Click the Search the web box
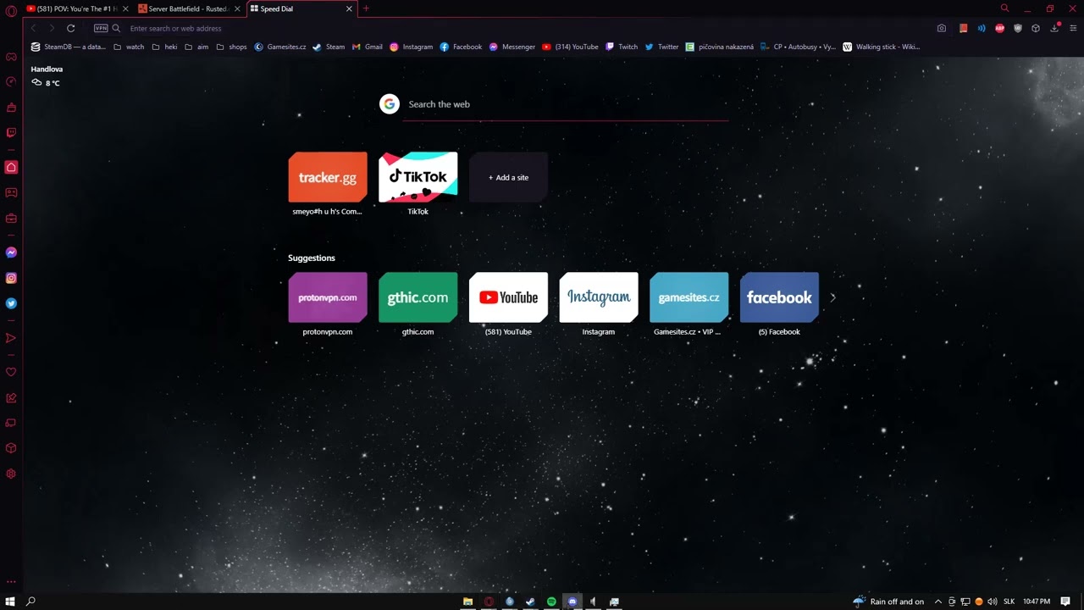 pyautogui.click(x=566, y=104)
